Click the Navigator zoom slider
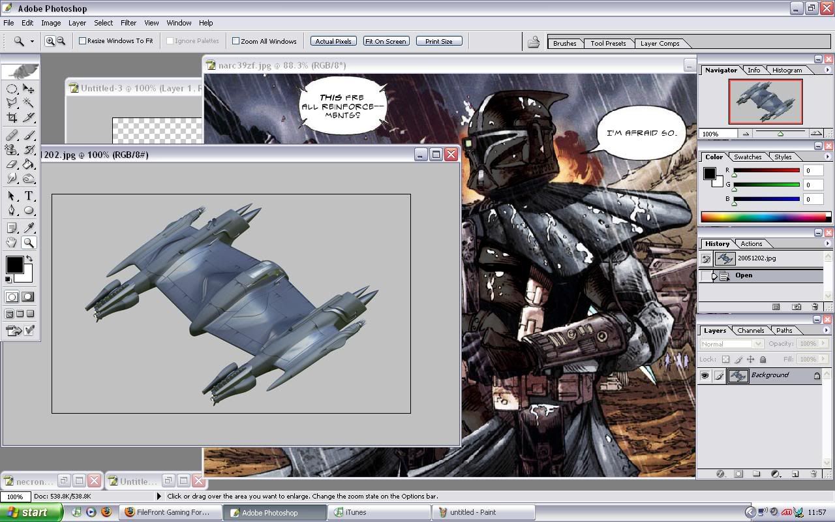 click(780, 134)
